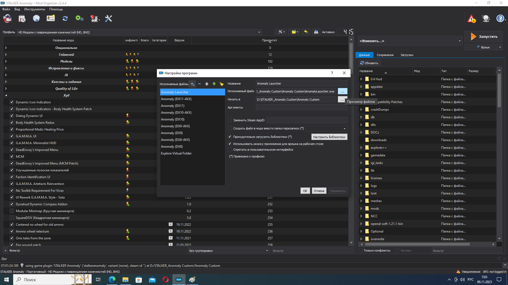
Task: Click the blue refresh arrows toolbar icon
Action: pyautogui.click(x=65, y=19)
